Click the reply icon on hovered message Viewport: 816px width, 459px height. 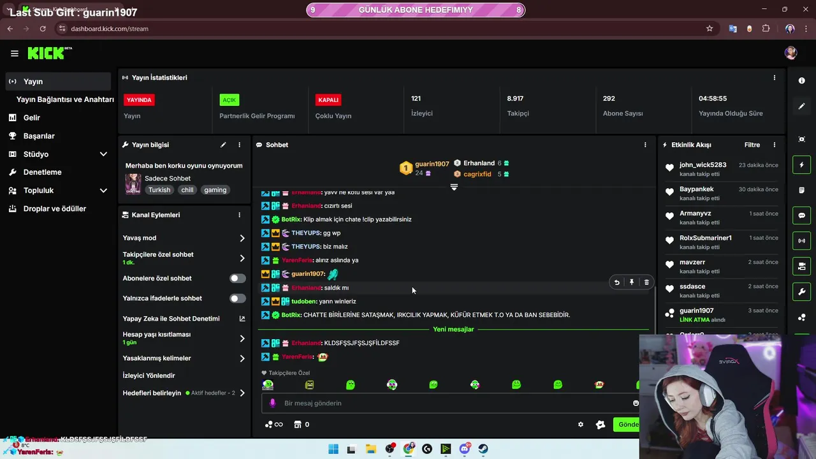tap(616, 282)
